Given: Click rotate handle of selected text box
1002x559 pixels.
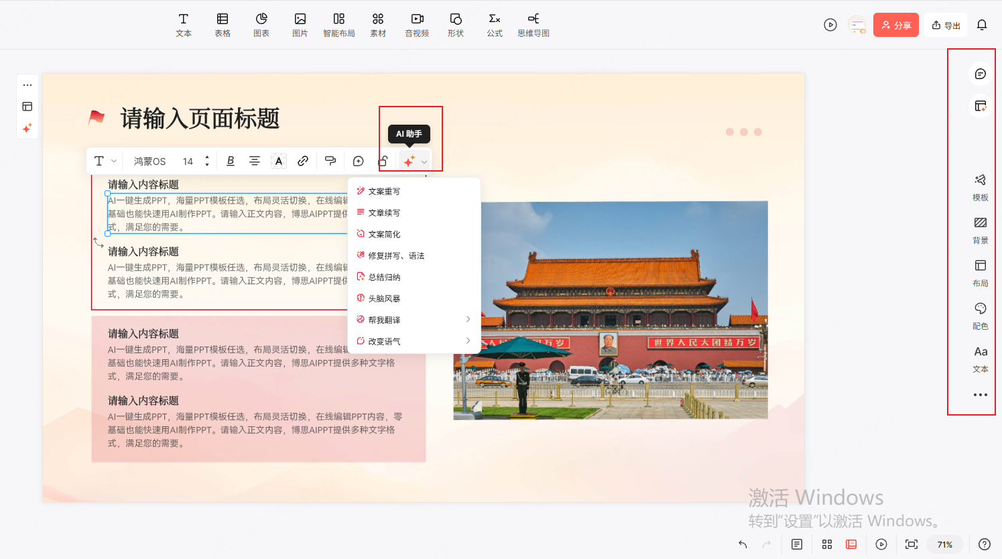Looking at the screenshot, I should [x=99, y=242].
